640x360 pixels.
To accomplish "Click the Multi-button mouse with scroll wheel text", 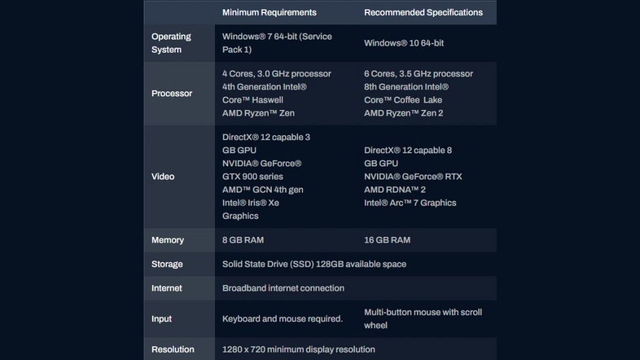I will point(423,319).
